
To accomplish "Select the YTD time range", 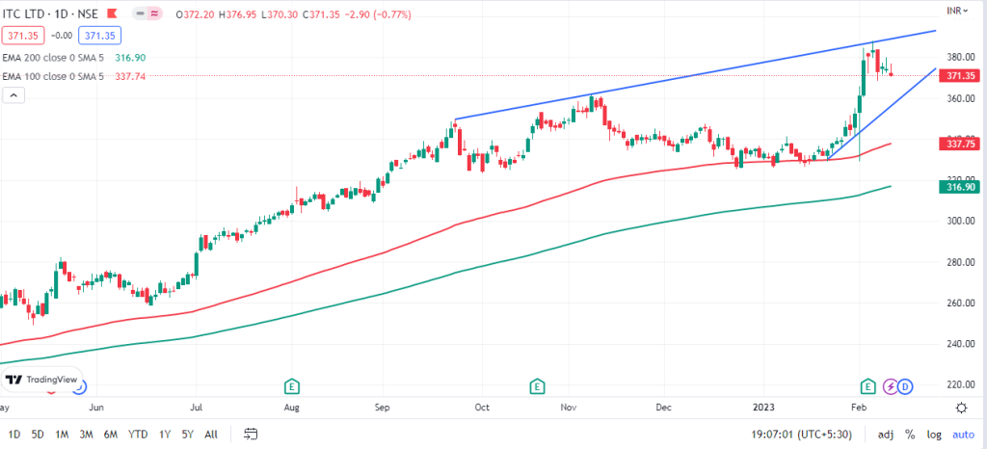I will (x=139, y=434).
